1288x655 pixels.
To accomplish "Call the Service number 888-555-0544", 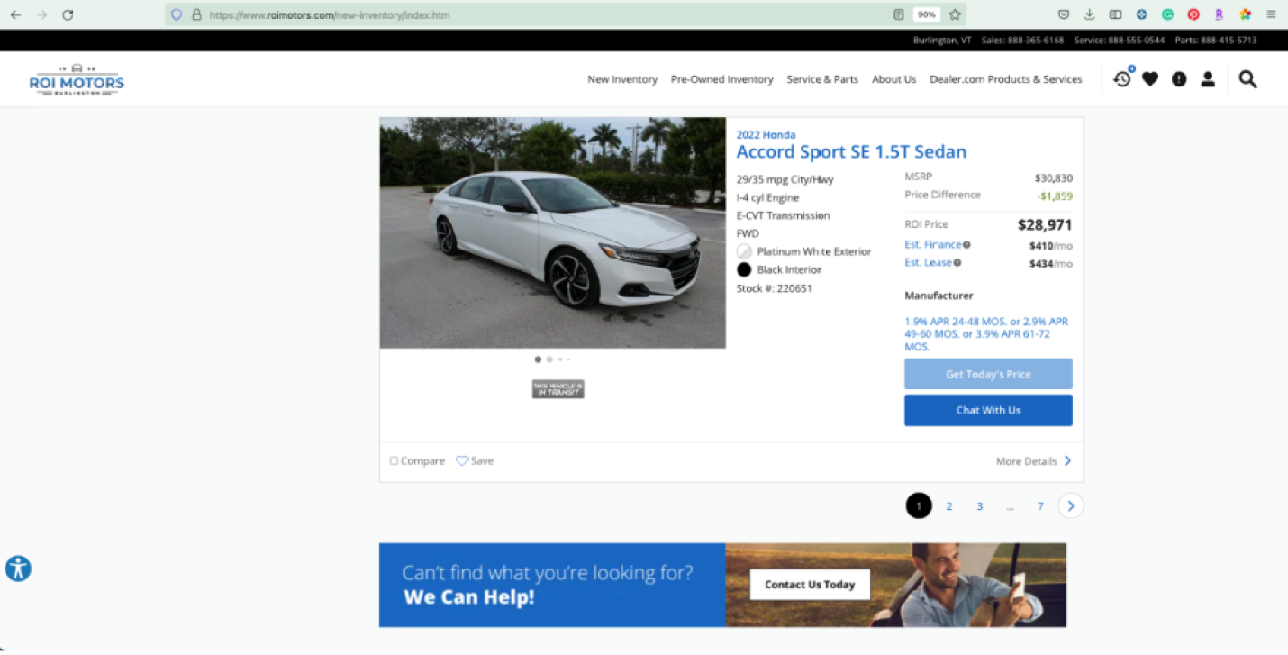I will tap(1120, 41).
